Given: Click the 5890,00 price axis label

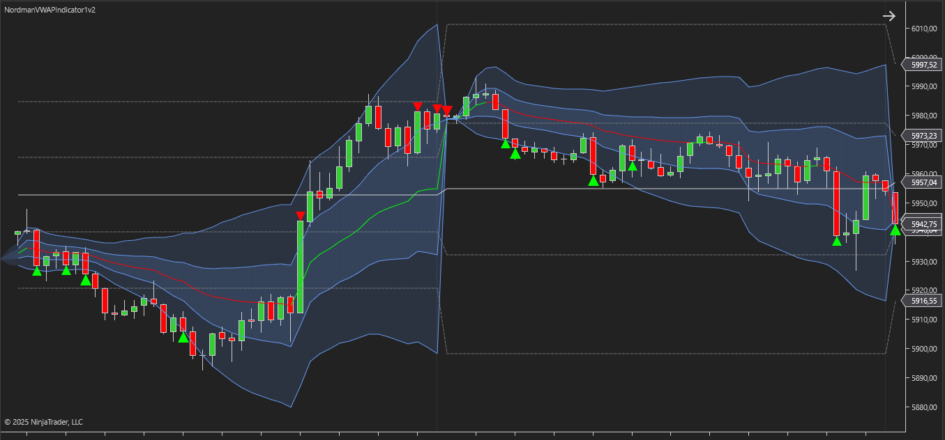Looking at the screenshot, I should (923, 378).
